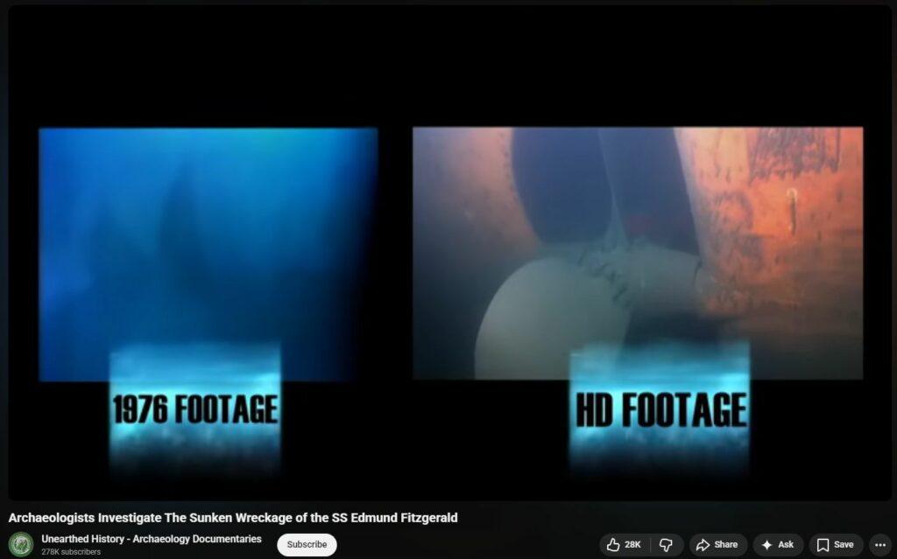The height and width of the screenshot is (559, 897).
Task: Click the Ask button label
Action: tap(786, 544)
